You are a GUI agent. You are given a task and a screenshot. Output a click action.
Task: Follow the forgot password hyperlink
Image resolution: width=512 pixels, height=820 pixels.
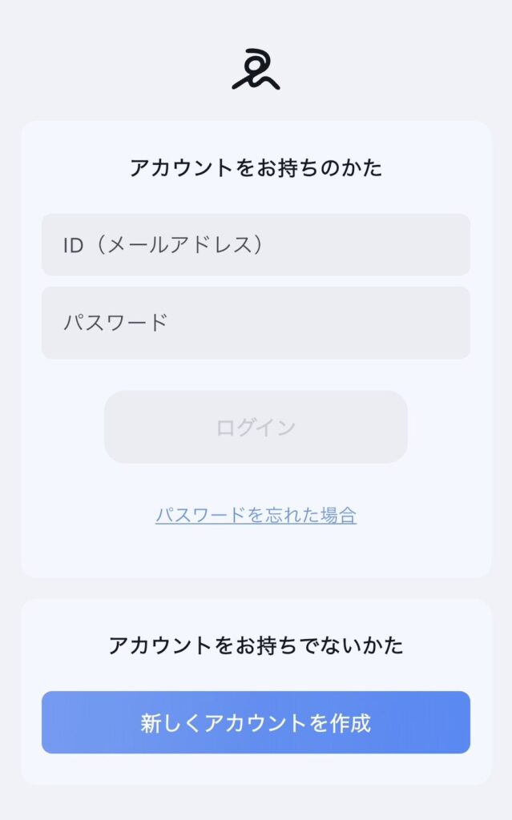256,515
